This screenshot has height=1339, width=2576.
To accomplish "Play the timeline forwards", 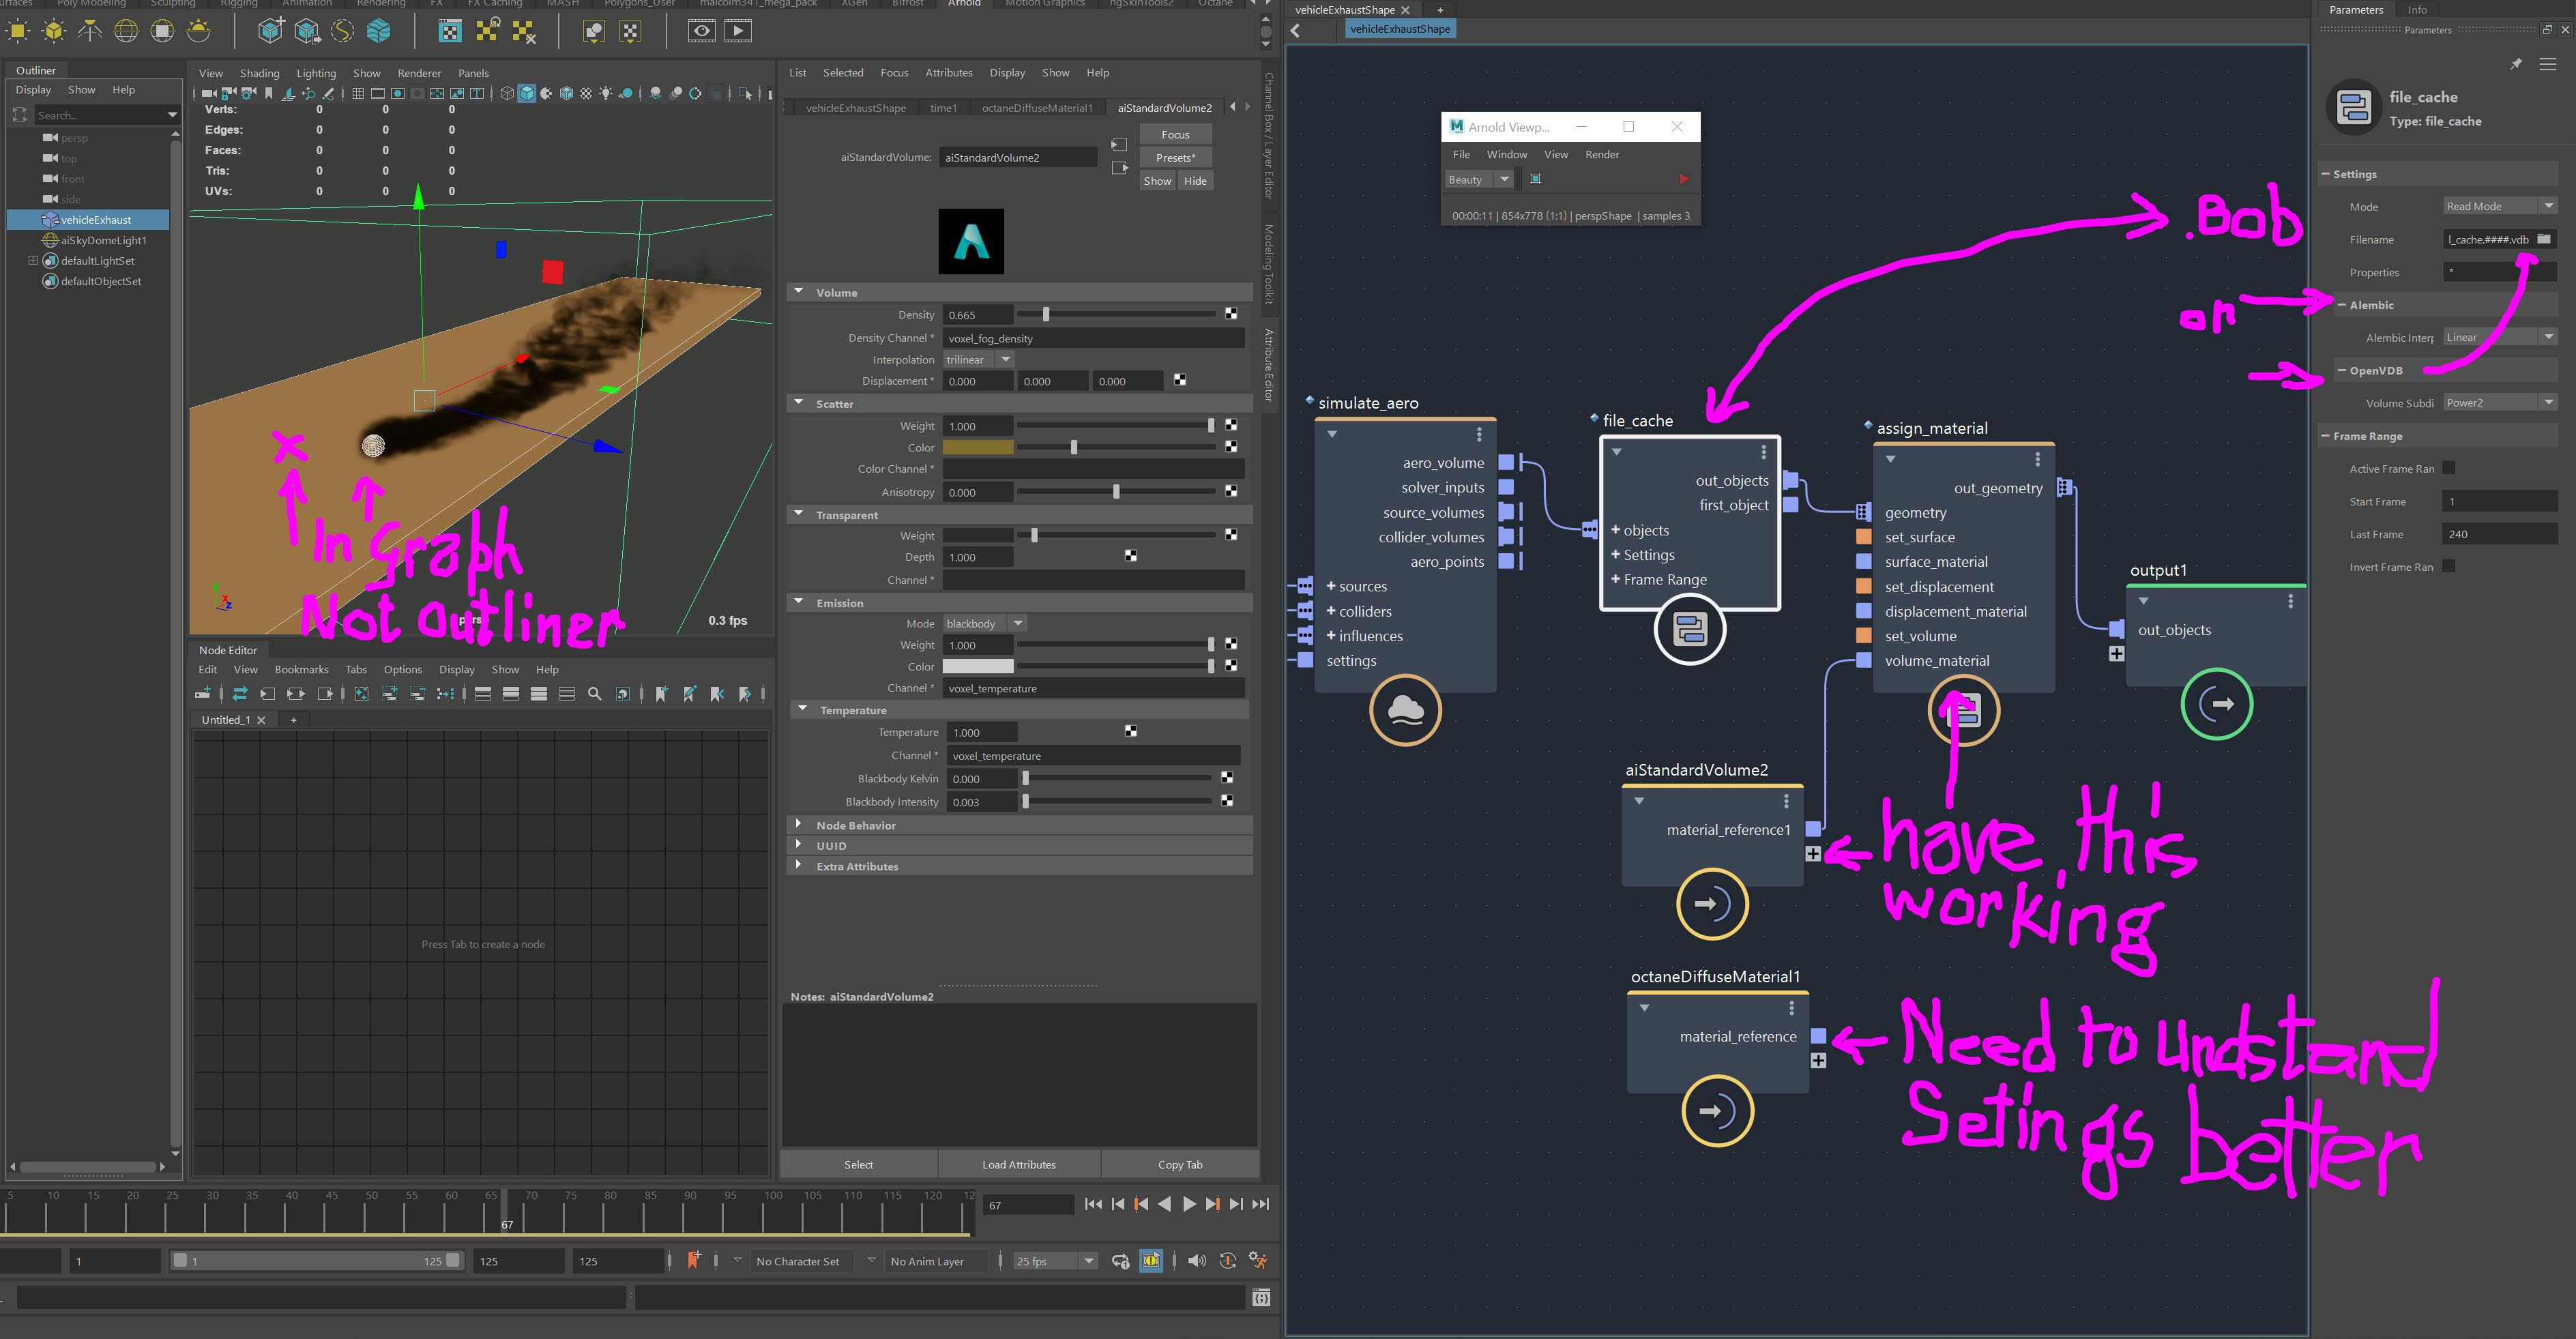I will 1189,1204.
